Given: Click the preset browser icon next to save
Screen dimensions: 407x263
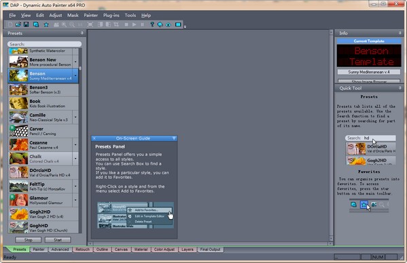Looking at the screenshot, I should click(36, 24).
